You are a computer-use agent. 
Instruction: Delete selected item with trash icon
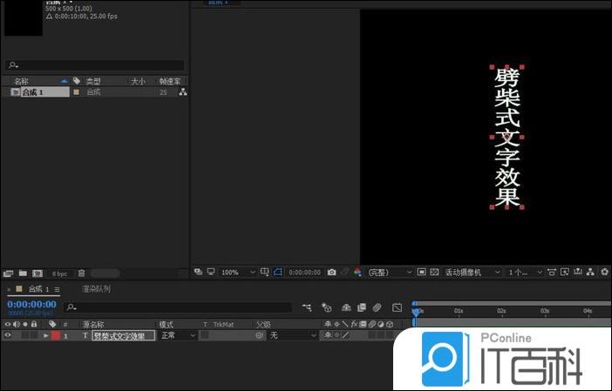[x=81, y=273]
